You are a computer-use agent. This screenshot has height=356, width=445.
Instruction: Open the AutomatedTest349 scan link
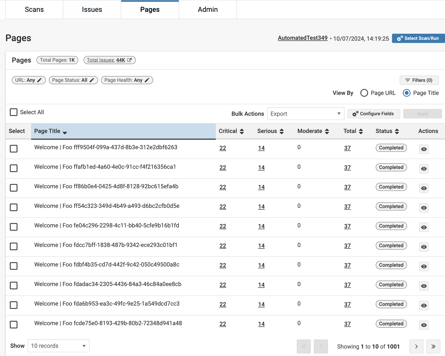pos(302,38)
